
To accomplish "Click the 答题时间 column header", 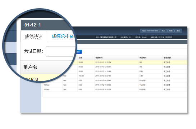I will tap(99, 58).
